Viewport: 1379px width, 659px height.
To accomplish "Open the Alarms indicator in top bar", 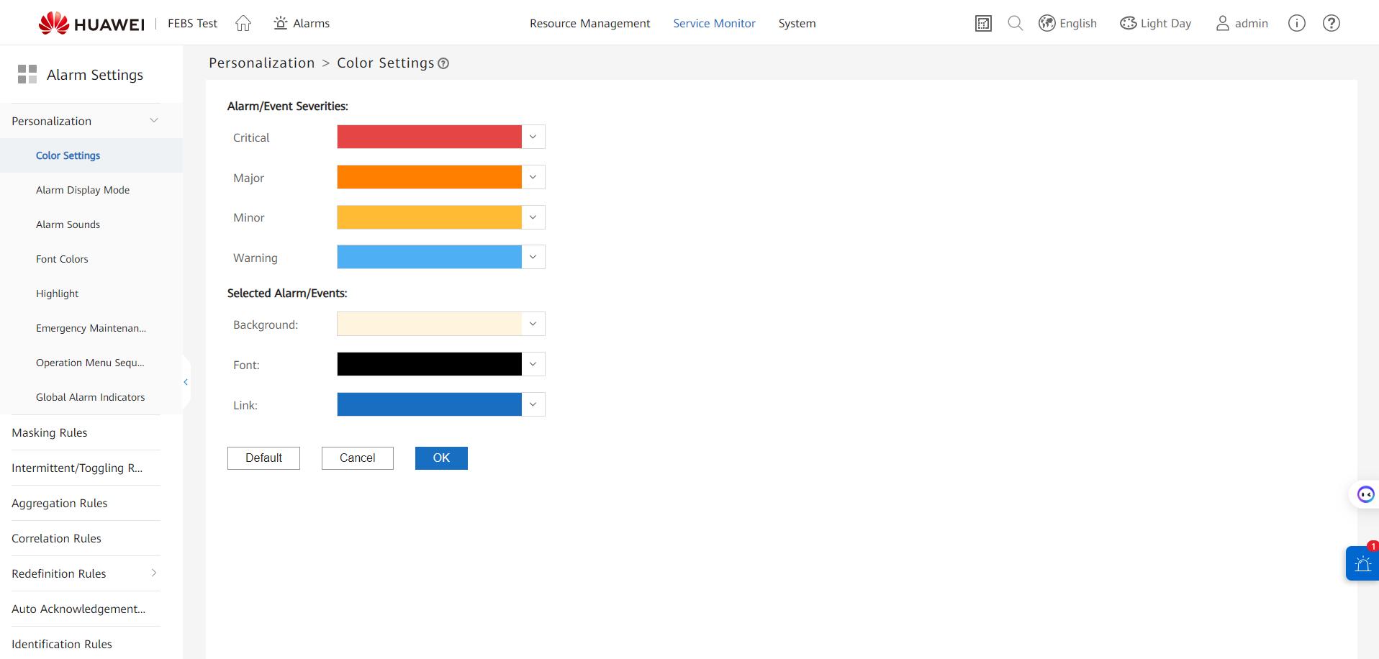I will 302,24.
